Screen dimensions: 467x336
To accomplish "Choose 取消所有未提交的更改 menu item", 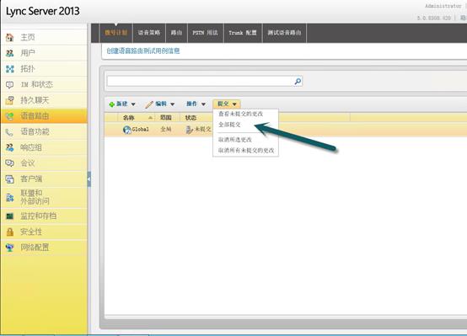I will pyautogui.click(x=246, y=150).
